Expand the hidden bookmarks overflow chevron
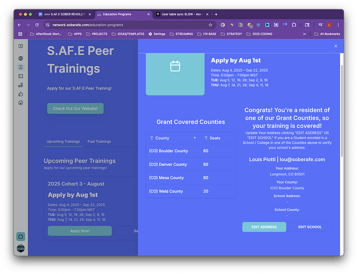 304,34
